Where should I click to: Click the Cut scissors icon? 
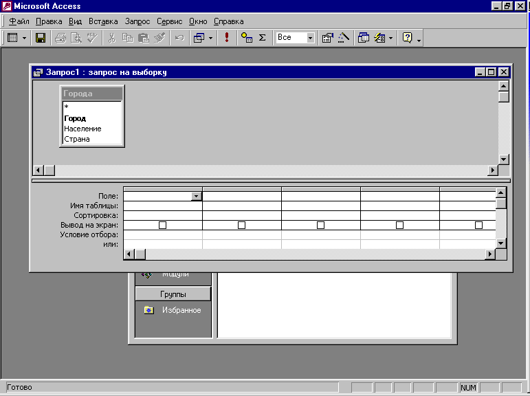111,38
